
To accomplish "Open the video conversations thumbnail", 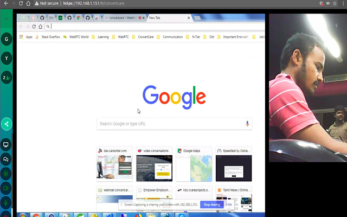I will [x=154, y=164].
